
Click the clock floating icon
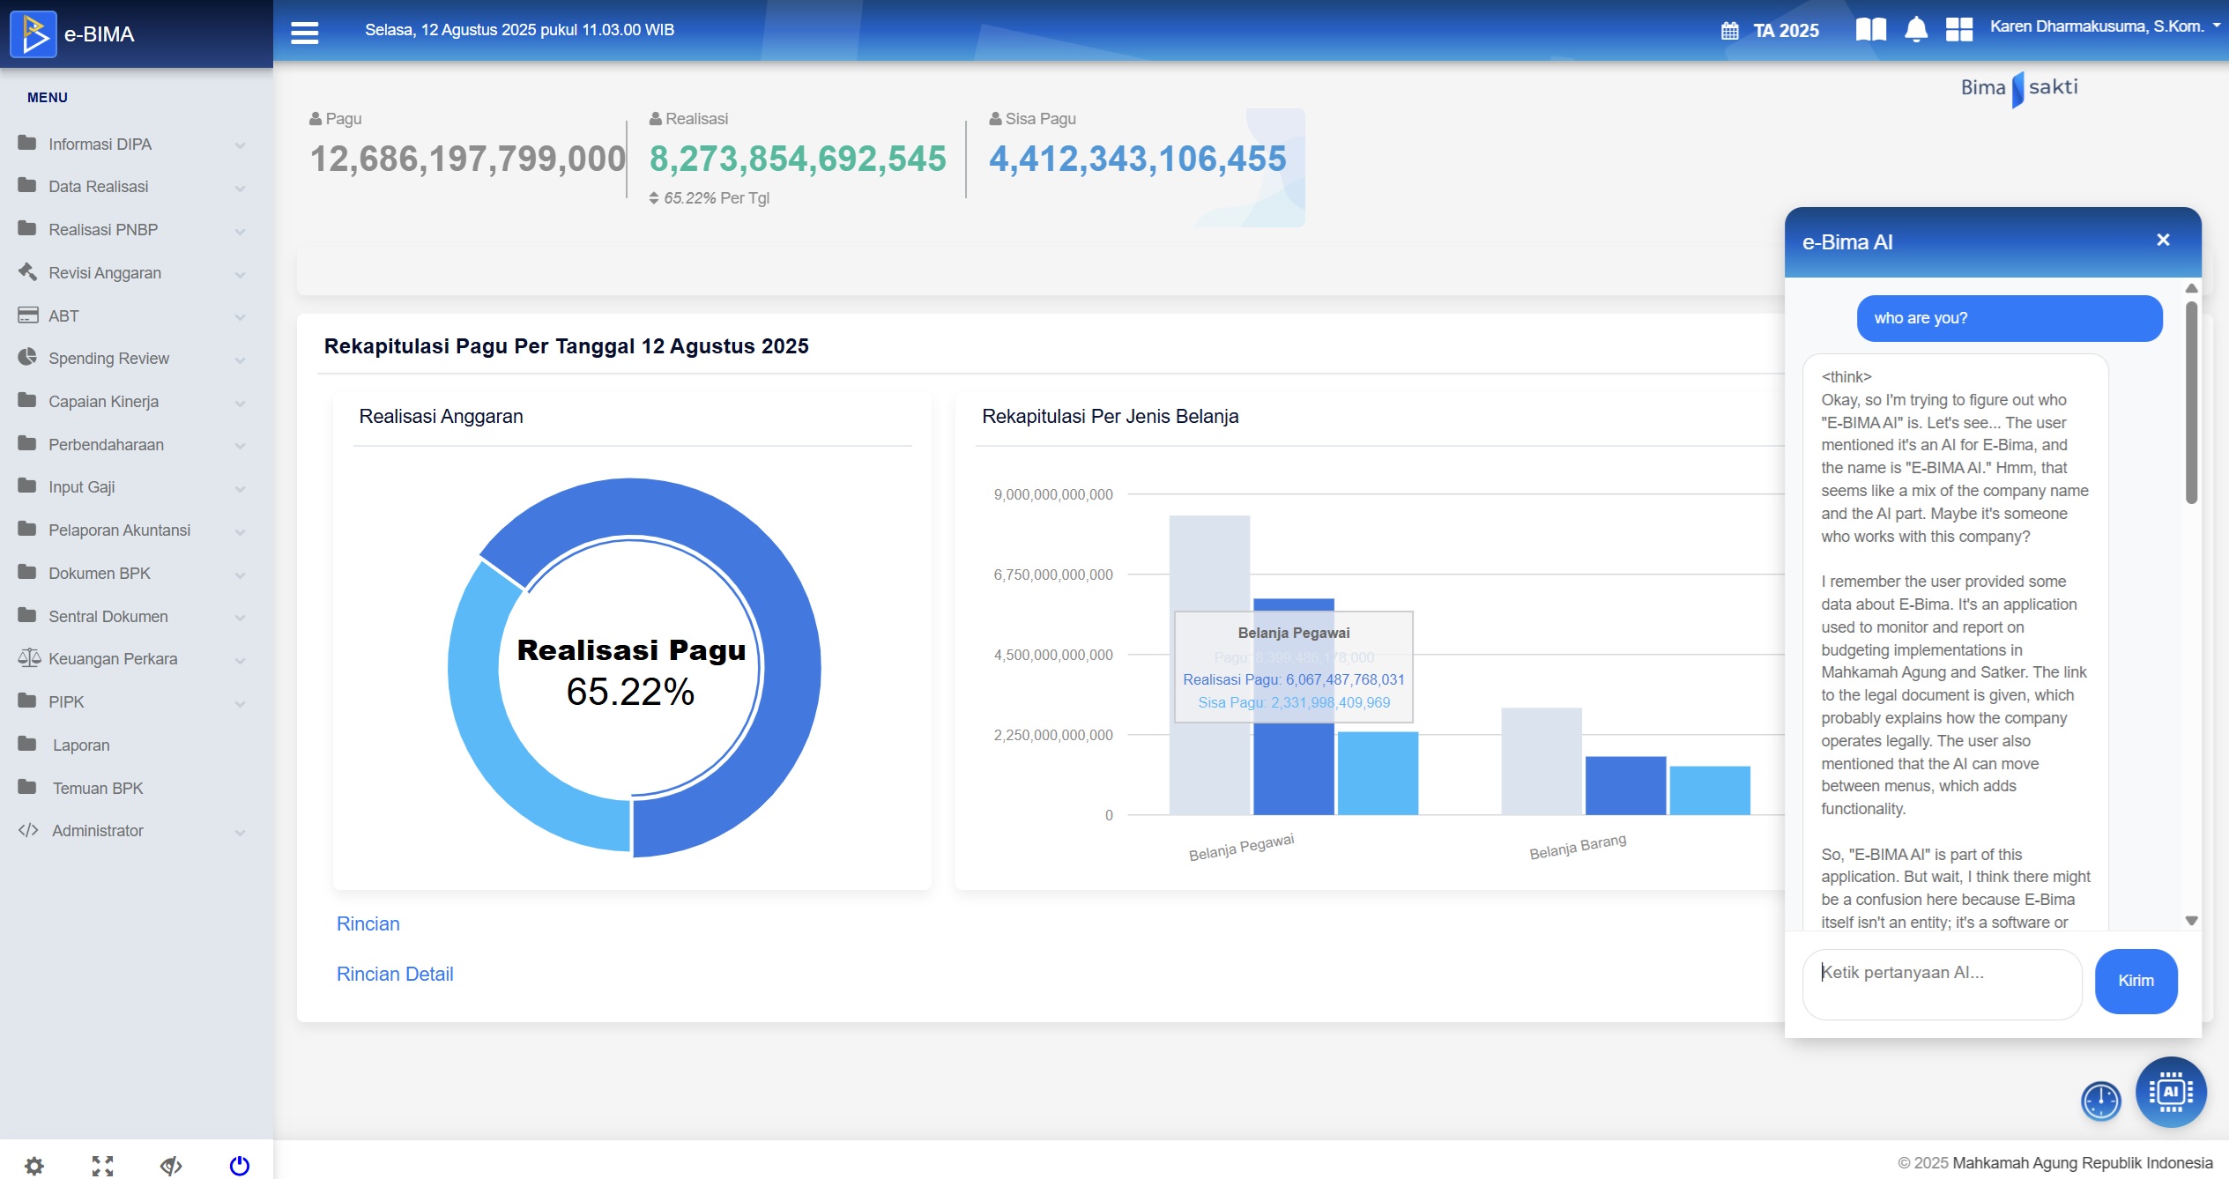[2100, 1101]
